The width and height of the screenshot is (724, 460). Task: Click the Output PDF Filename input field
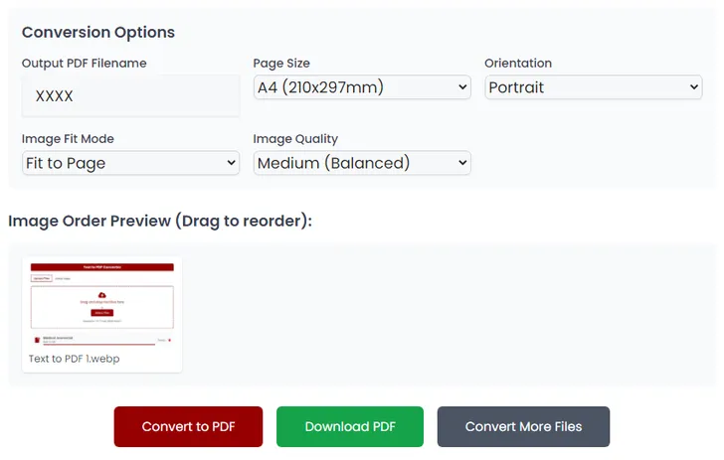pos(130,96)
